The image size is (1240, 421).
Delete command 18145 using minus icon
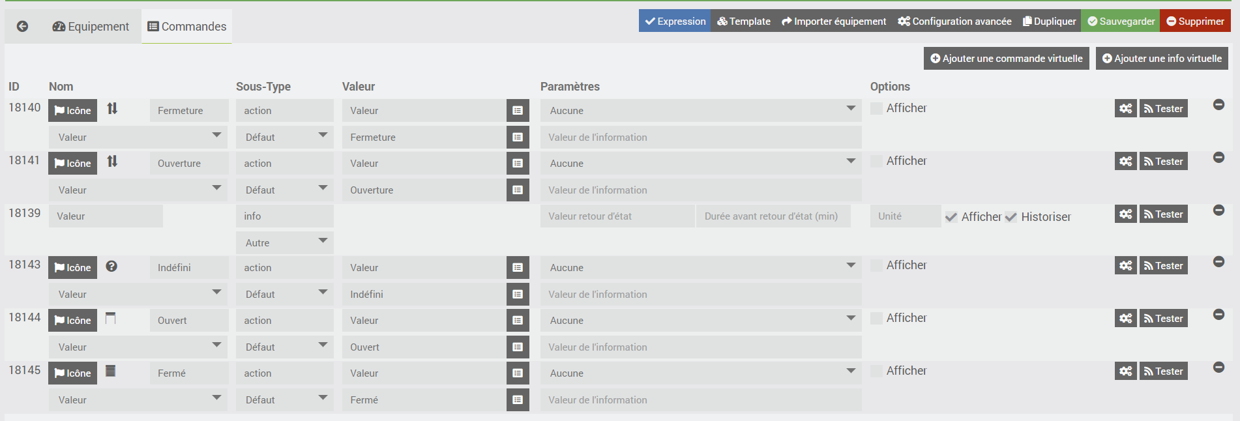(x=1218, y=368)
